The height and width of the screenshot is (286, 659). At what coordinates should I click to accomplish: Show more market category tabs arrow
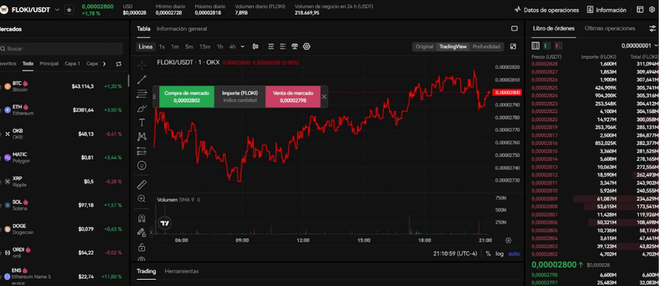(104, 64)
